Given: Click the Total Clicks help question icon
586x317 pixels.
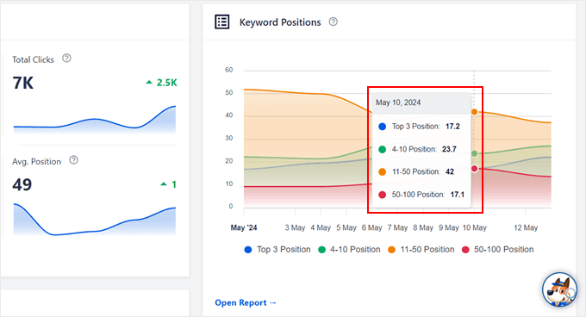Looking at the screenshot, I should click(66, 59).
